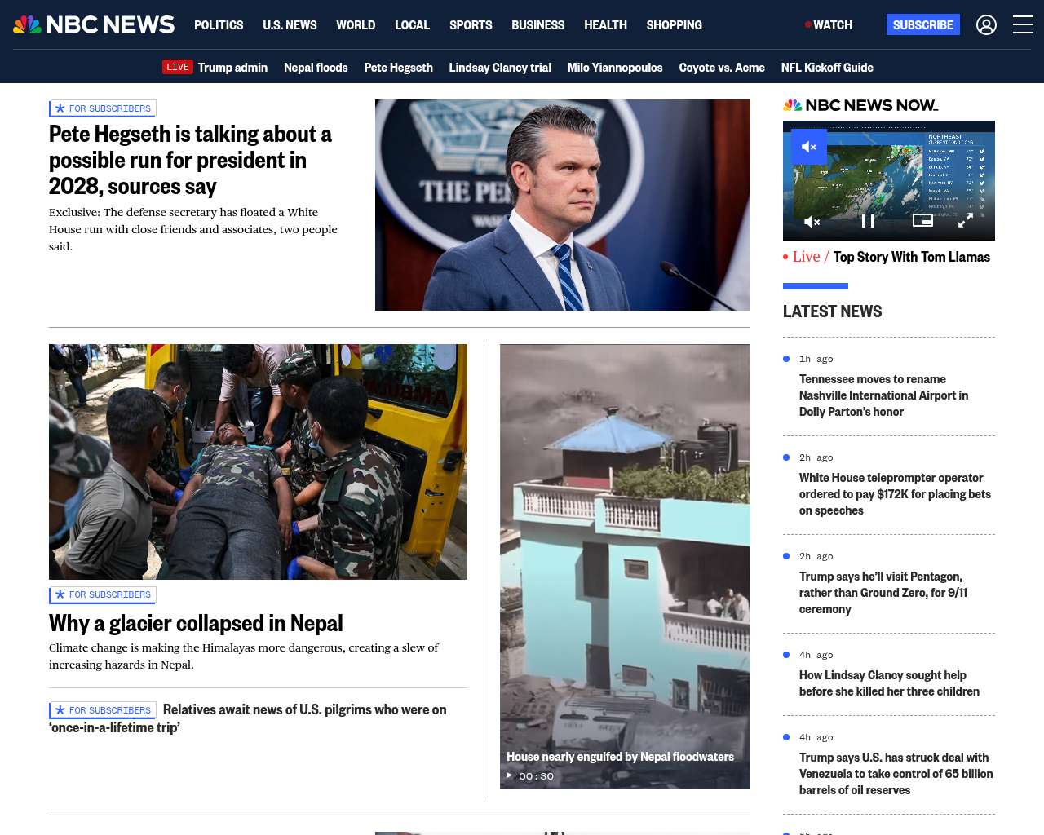The width and height of the screenshot is (1044, 835).
Task: Click the '1h ago' timestamp
Action: pyautogui.click(x=816, y=359)
